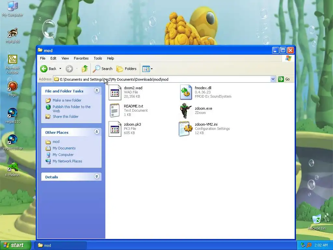Viewport: 333px width, 250px height.
Task: Go to My Documents link
Action: click(x=64, y=148)
